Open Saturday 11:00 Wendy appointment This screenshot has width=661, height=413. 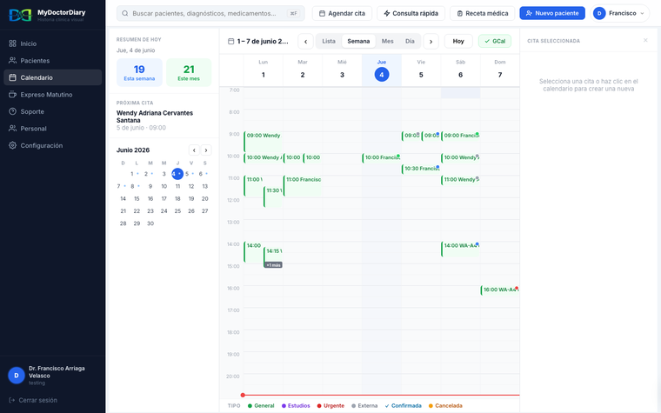pos(460,180)
